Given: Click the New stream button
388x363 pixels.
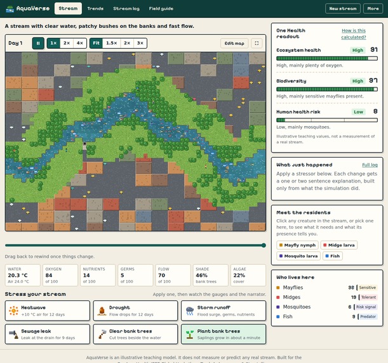Looking at the screenshot, I should 343,9.
